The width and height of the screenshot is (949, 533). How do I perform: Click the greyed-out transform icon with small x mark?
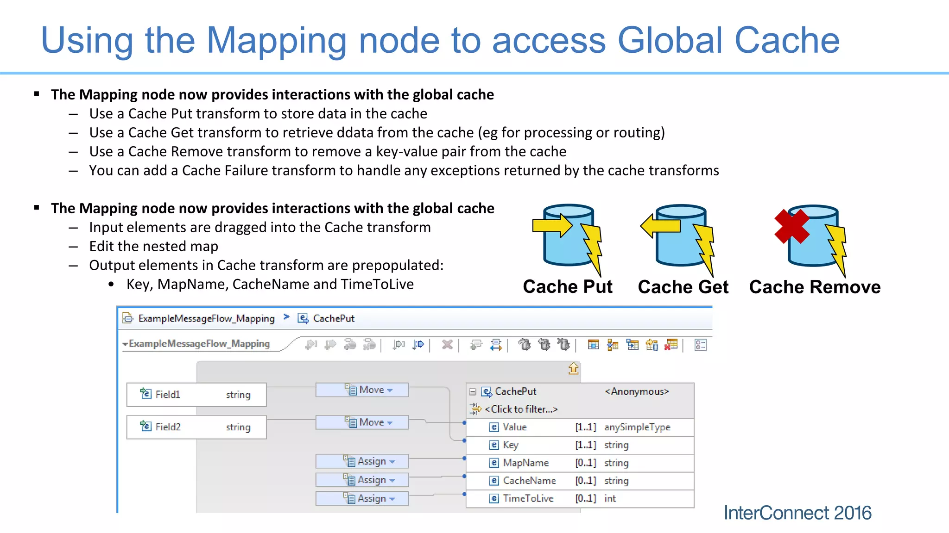click(369, 345)
